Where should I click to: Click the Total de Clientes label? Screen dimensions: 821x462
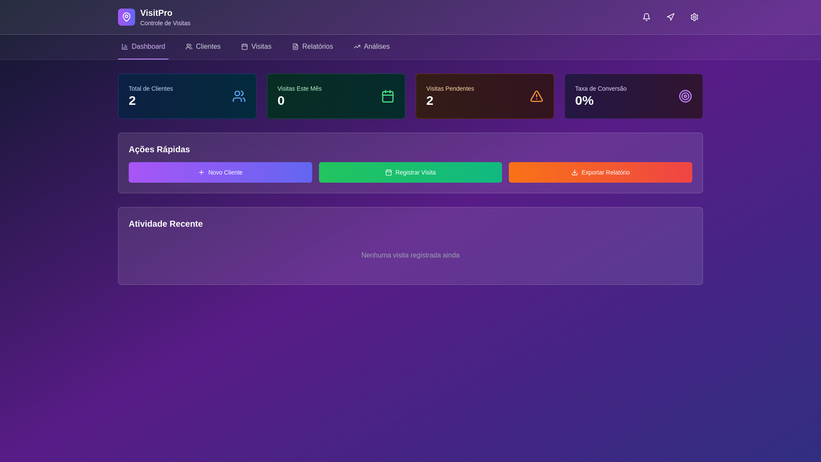[151, 89]
